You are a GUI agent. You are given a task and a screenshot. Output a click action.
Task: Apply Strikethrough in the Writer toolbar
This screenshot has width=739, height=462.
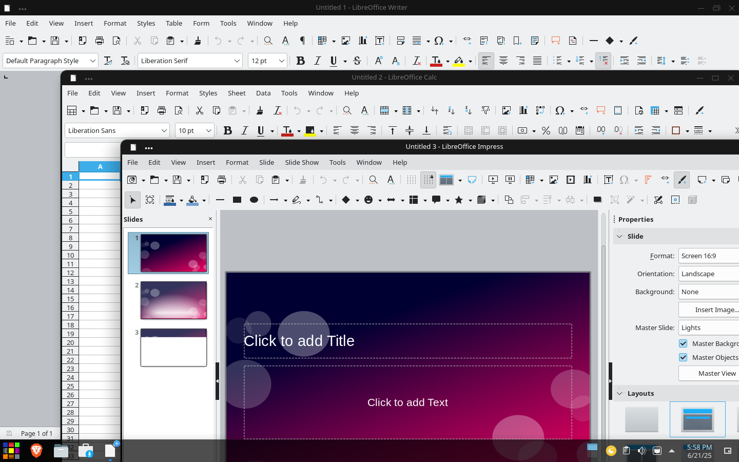tap(357, 61)
